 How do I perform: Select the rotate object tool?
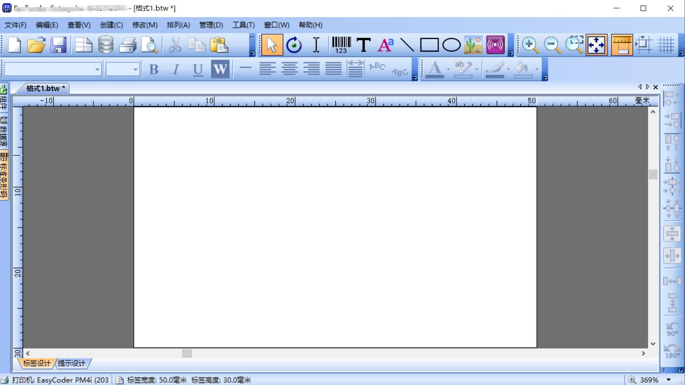point(294,45)
